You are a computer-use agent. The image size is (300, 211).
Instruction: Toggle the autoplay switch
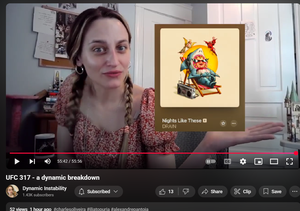pyautogui.click(x=210, y=161)
